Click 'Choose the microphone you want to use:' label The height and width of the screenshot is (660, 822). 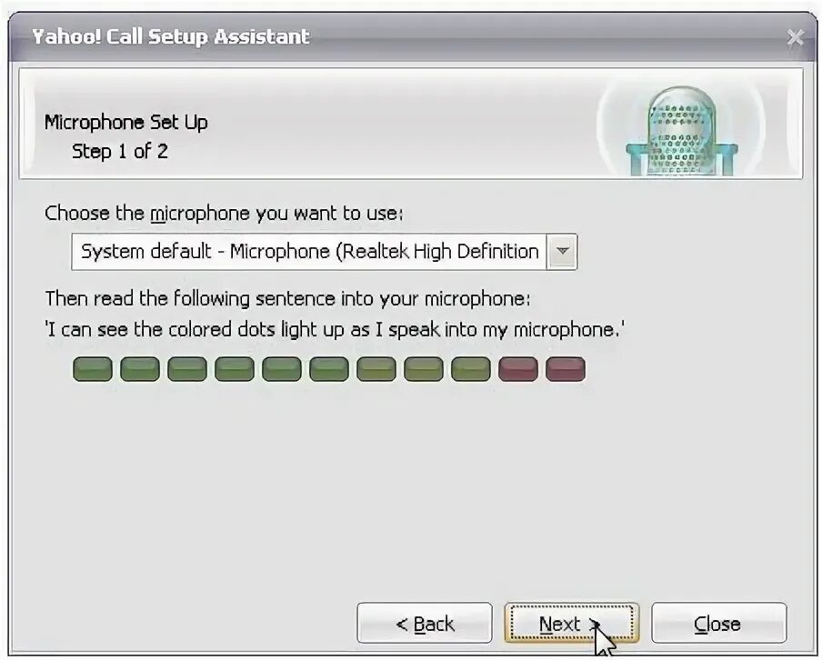(224, 214)
